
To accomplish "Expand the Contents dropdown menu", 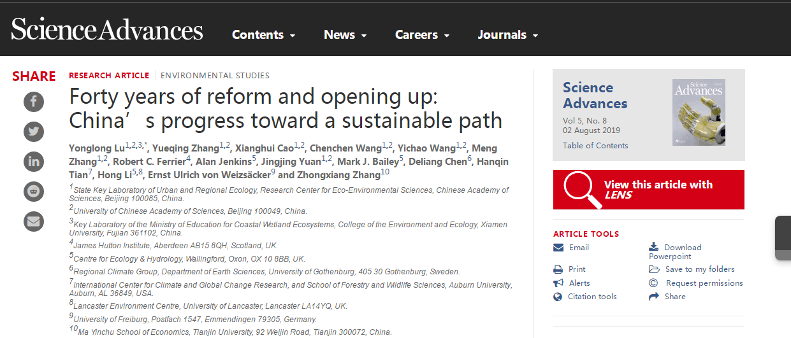I will [x=263, y=35].
